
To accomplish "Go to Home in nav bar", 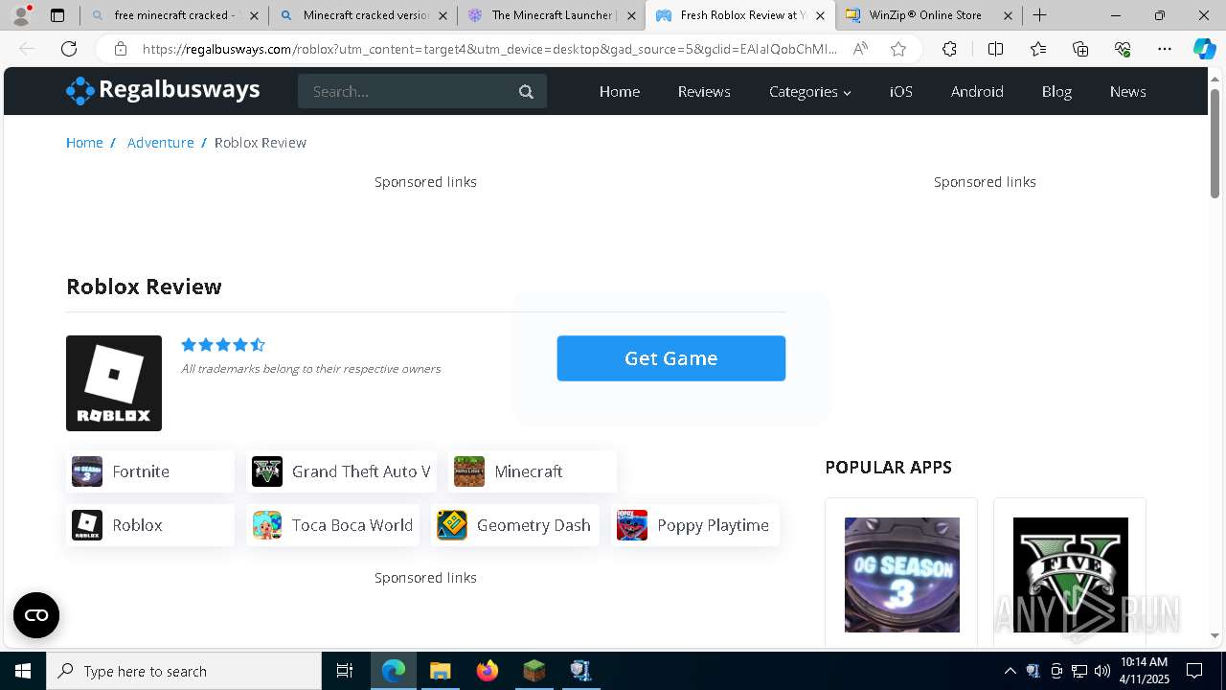I will click(x=620, y=91).
